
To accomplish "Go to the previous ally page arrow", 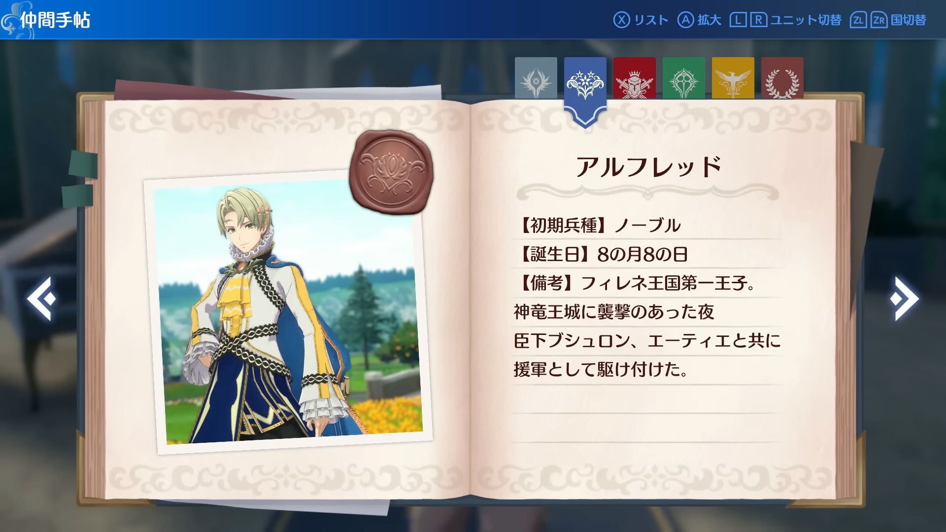I will 41,299.
